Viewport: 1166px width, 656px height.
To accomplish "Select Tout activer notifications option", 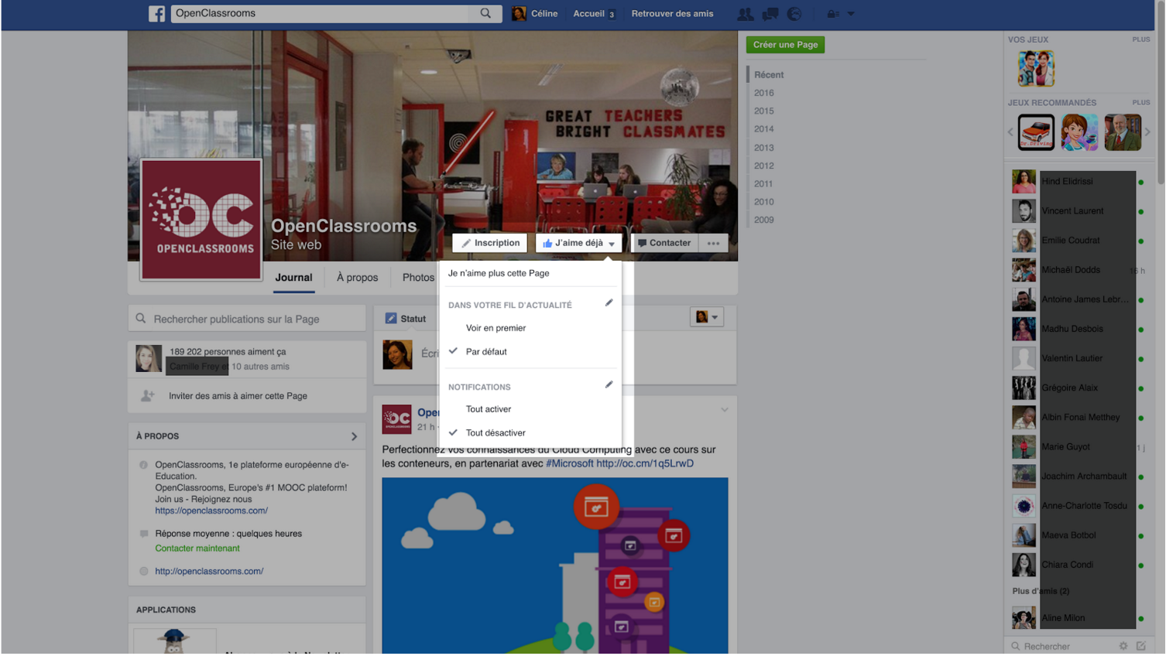I will click(489, 409).
